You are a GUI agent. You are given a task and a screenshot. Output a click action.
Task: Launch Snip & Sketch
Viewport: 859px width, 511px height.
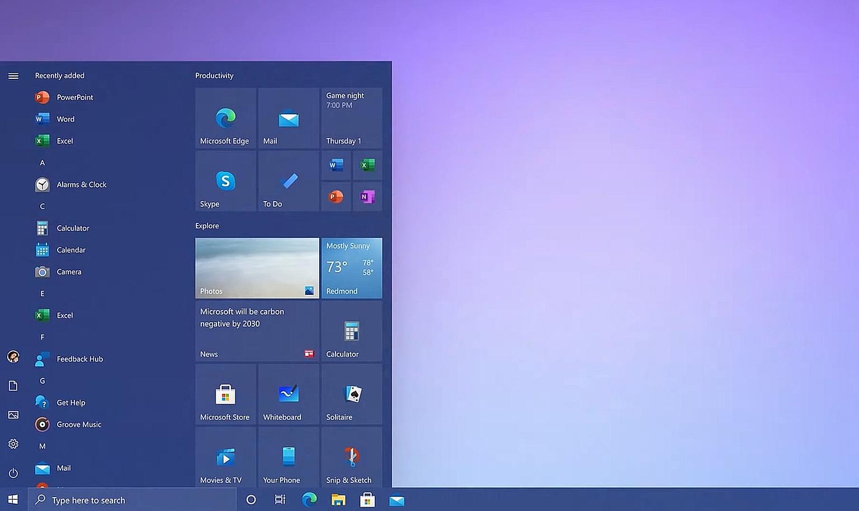(x=351, y=458)
